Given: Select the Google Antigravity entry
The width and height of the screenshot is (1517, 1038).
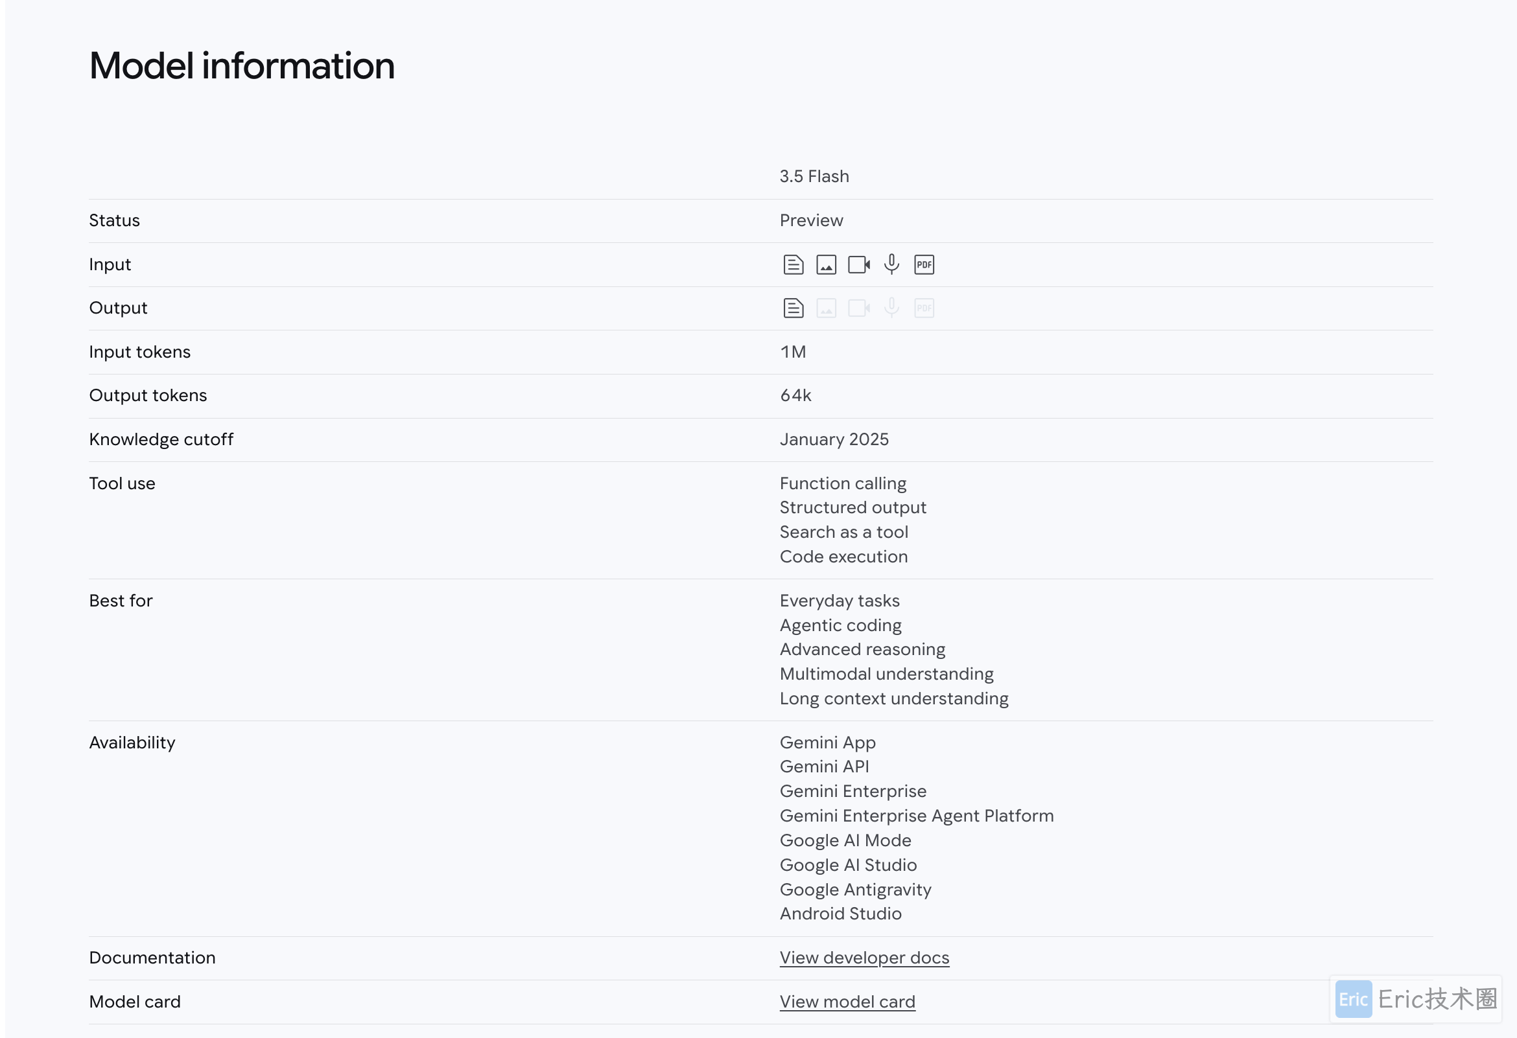Looking at the screenshot, I should (855, 890).
